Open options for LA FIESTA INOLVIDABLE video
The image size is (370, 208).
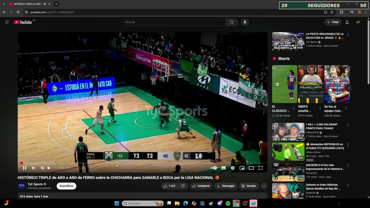pyautogui.click(x=348, y=34)
